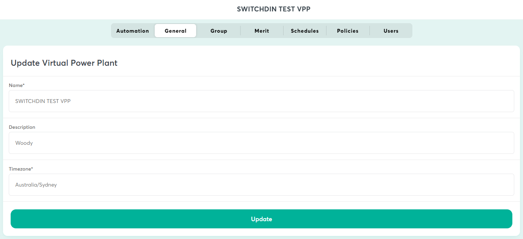
Task: Select the General tab
Action: [x=176, y=31]
